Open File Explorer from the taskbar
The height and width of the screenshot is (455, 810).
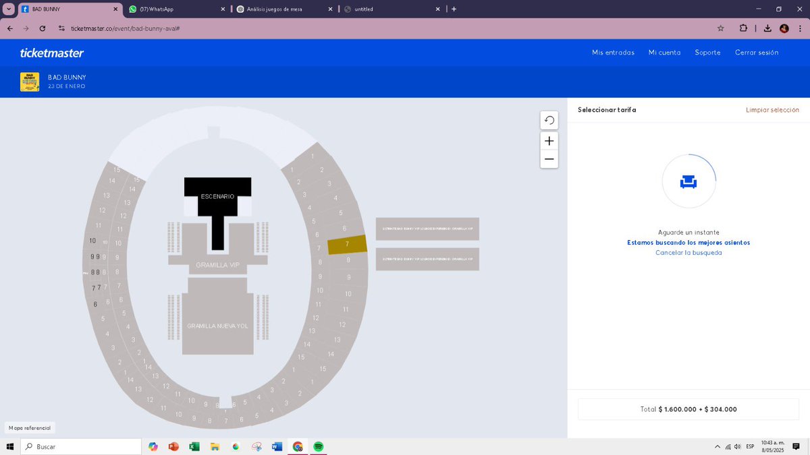[x=215, y=446]
